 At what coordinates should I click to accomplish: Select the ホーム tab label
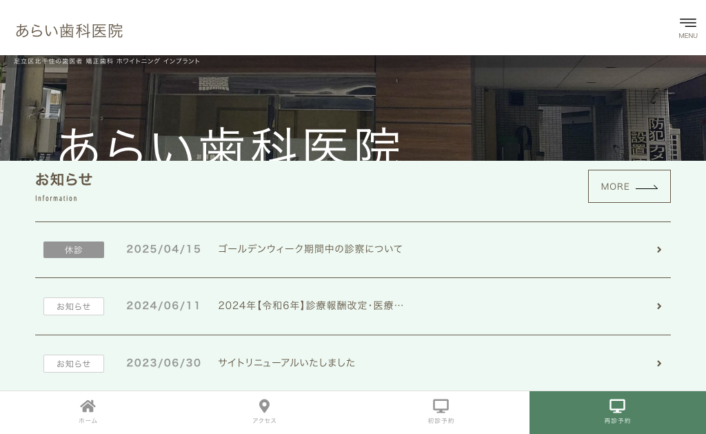(88, 421)
